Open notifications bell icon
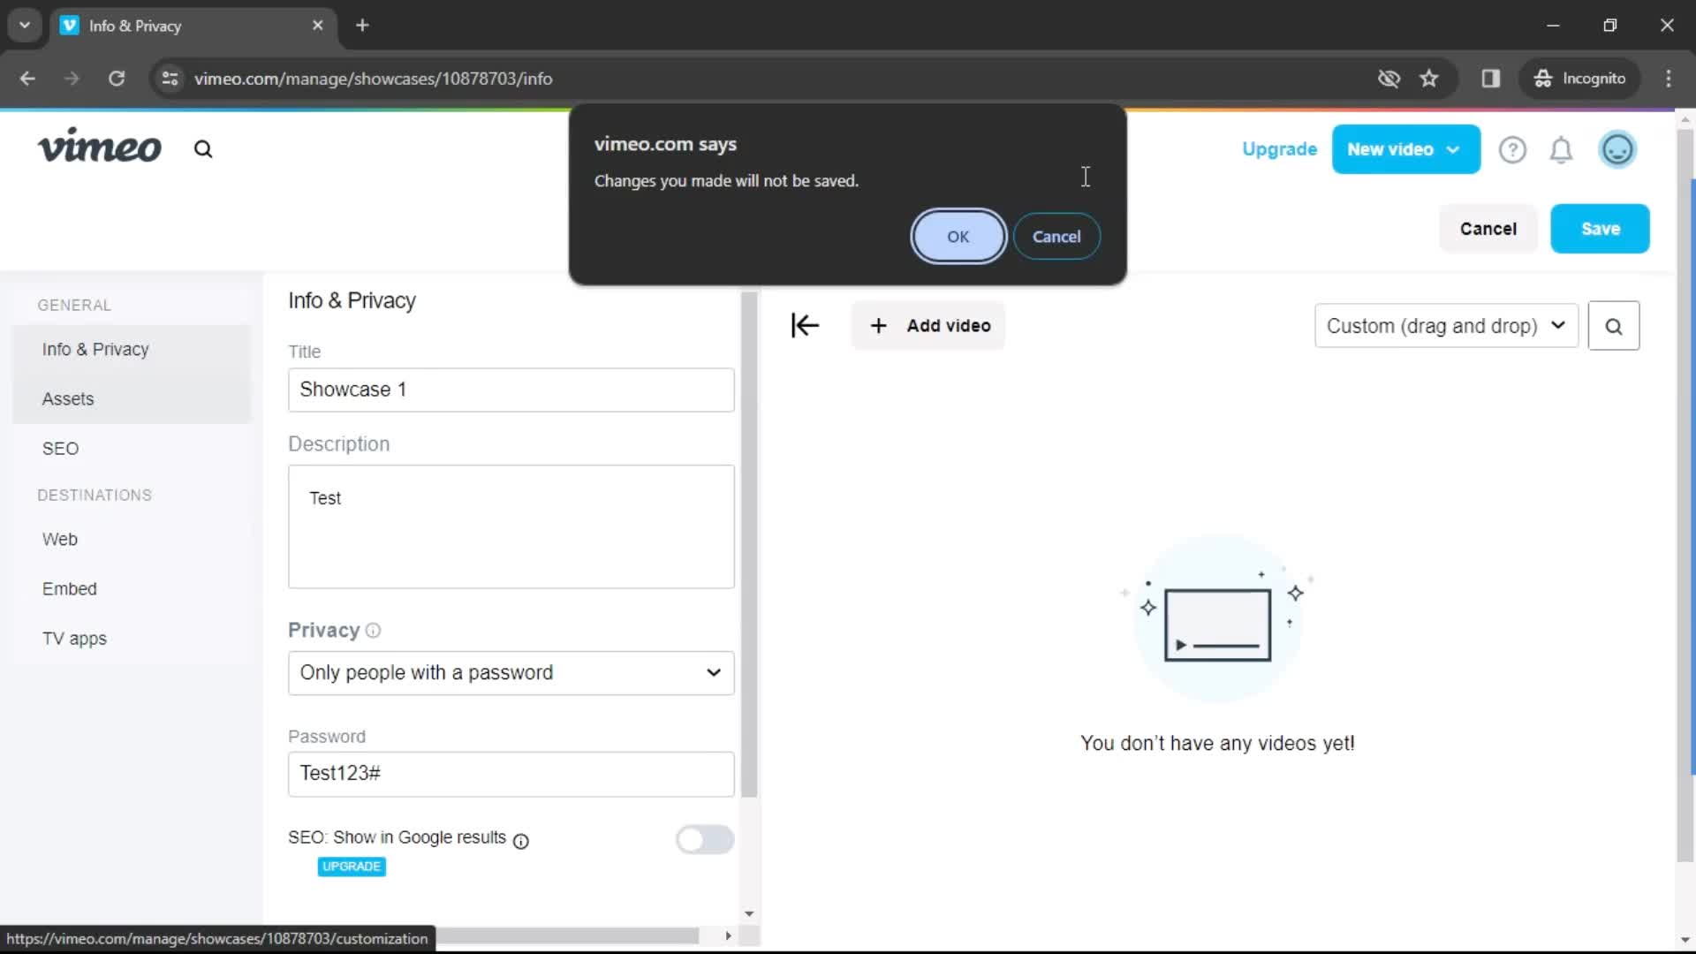 (x=1561, y=150)
